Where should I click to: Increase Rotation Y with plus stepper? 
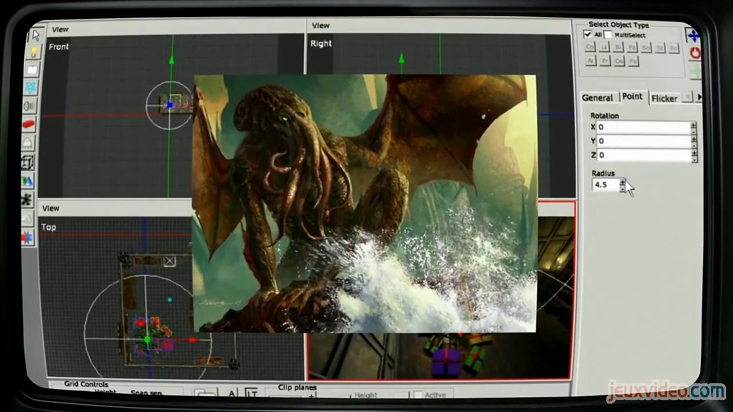point(694,138)
